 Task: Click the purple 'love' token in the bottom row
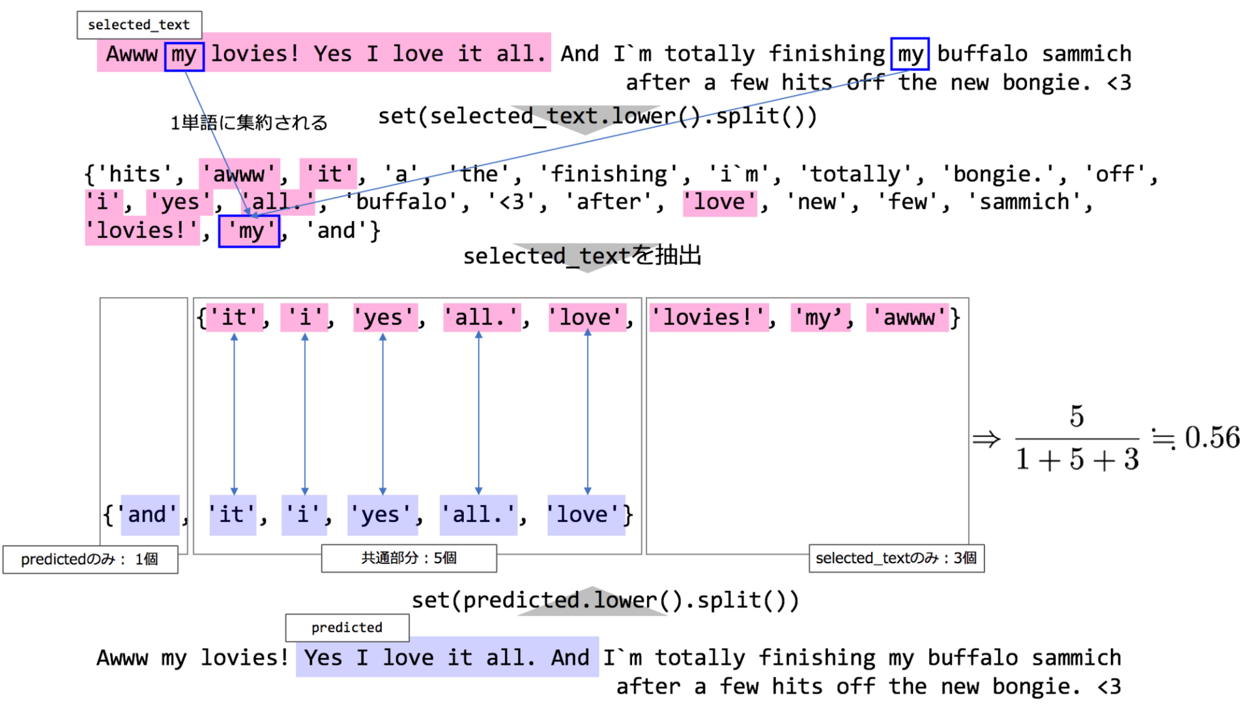point(586,515)
